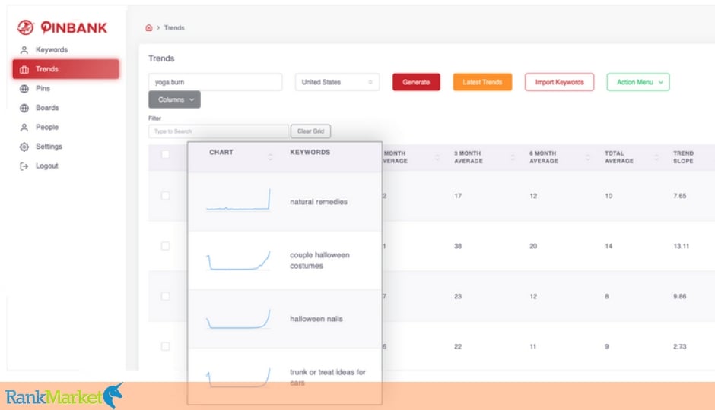
Task: Click the Keywords person icon in sidebar
Action: 24,50
